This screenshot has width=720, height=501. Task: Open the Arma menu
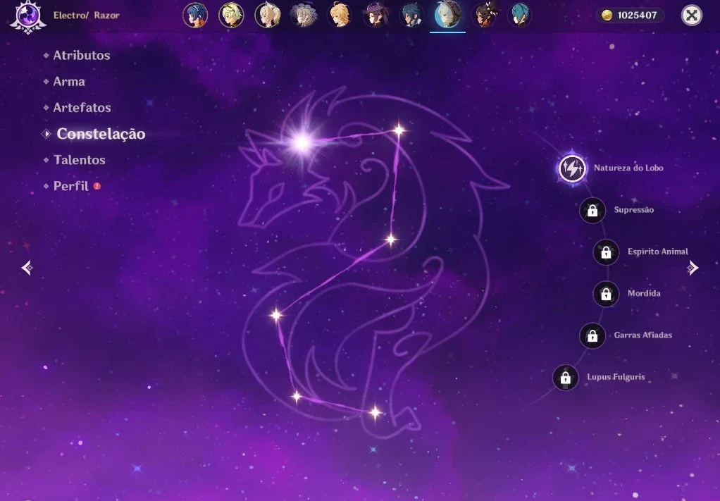click(x=69, y=82)
